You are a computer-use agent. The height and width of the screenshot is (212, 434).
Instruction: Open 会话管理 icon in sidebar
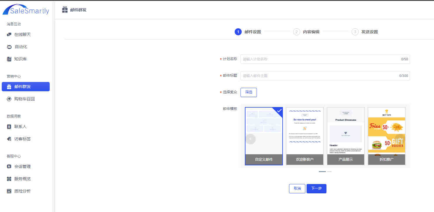9,167
